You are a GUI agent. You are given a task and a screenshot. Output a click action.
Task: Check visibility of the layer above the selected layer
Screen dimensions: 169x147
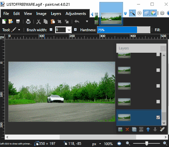[x=158, y=101]
